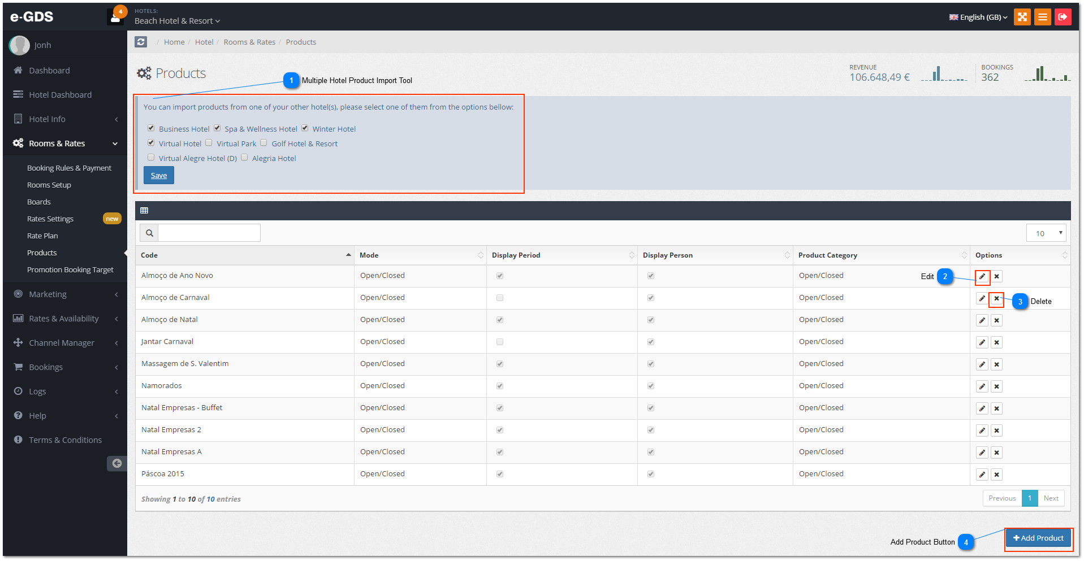This screenshot has width=1084, height=561.
Task: Click the Jonh user avatar
Action: 19,45
